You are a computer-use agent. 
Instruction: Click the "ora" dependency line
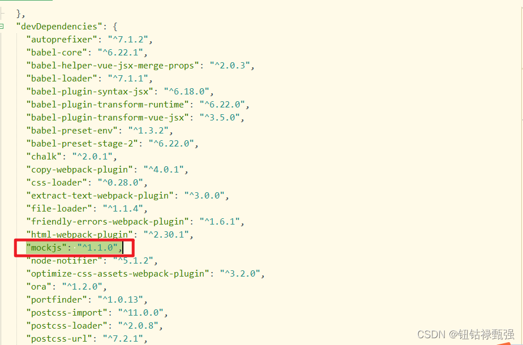coord(67,287)
